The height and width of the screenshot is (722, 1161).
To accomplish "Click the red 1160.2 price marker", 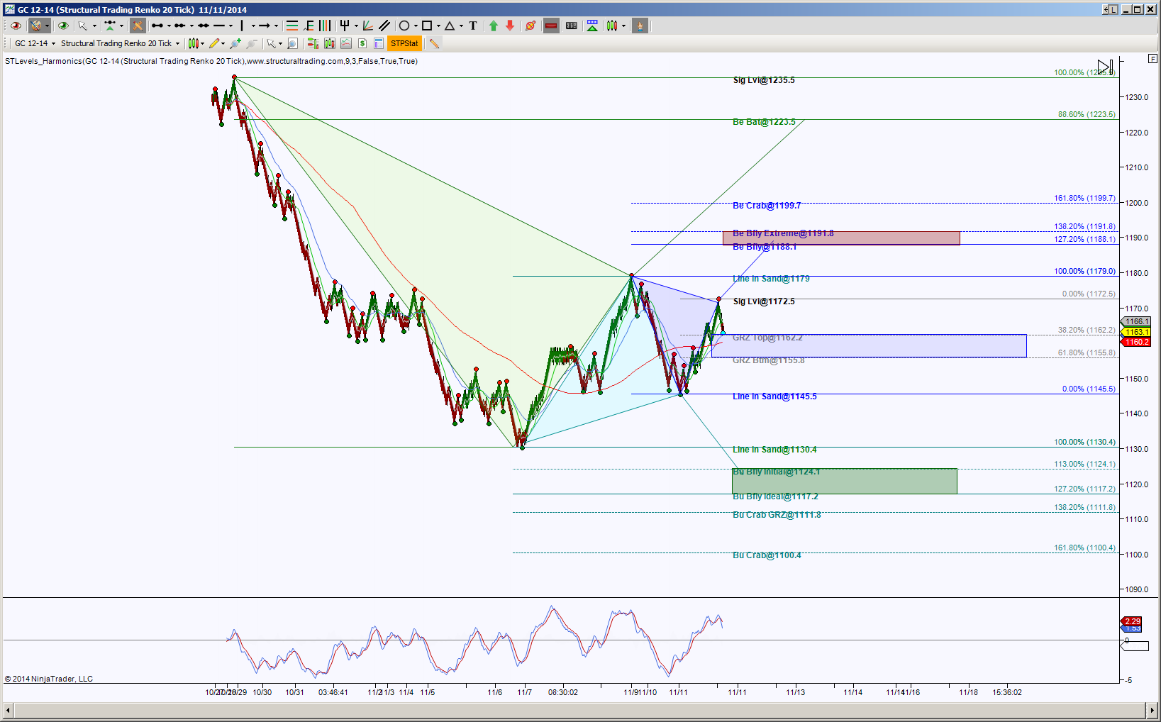I will [1135, 342].
